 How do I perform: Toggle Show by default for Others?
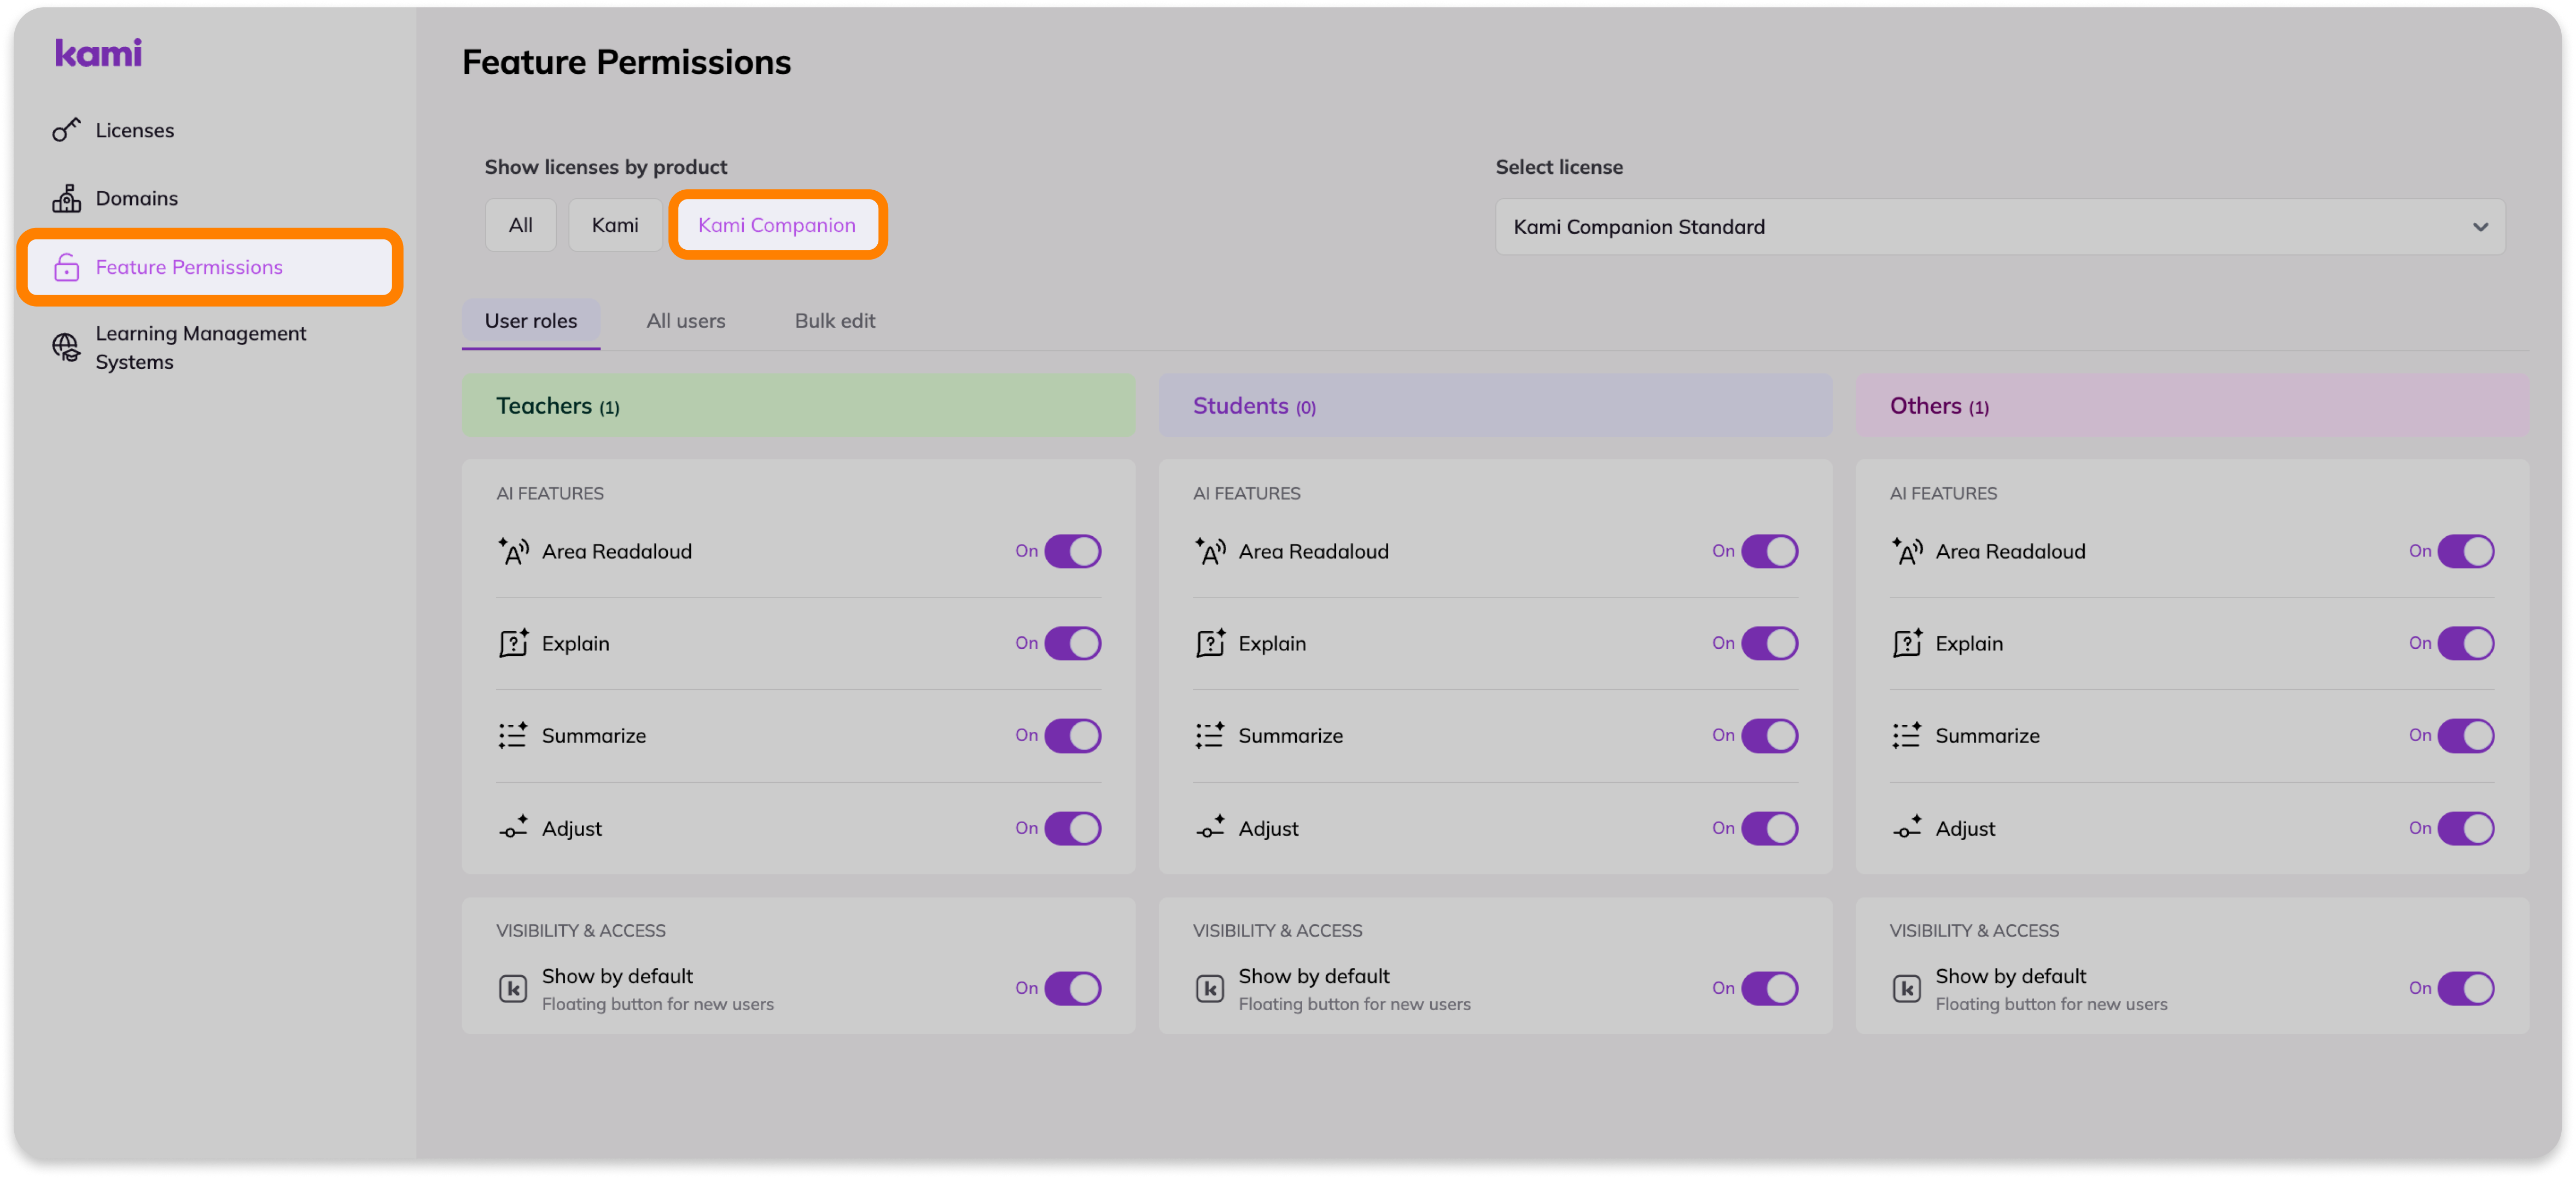tap(2466, 988)
